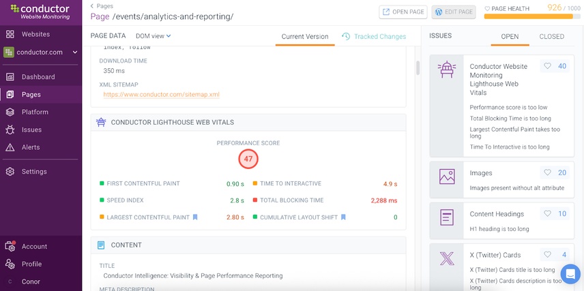Open Alerts via its warning triangle icon

(10, 147)
